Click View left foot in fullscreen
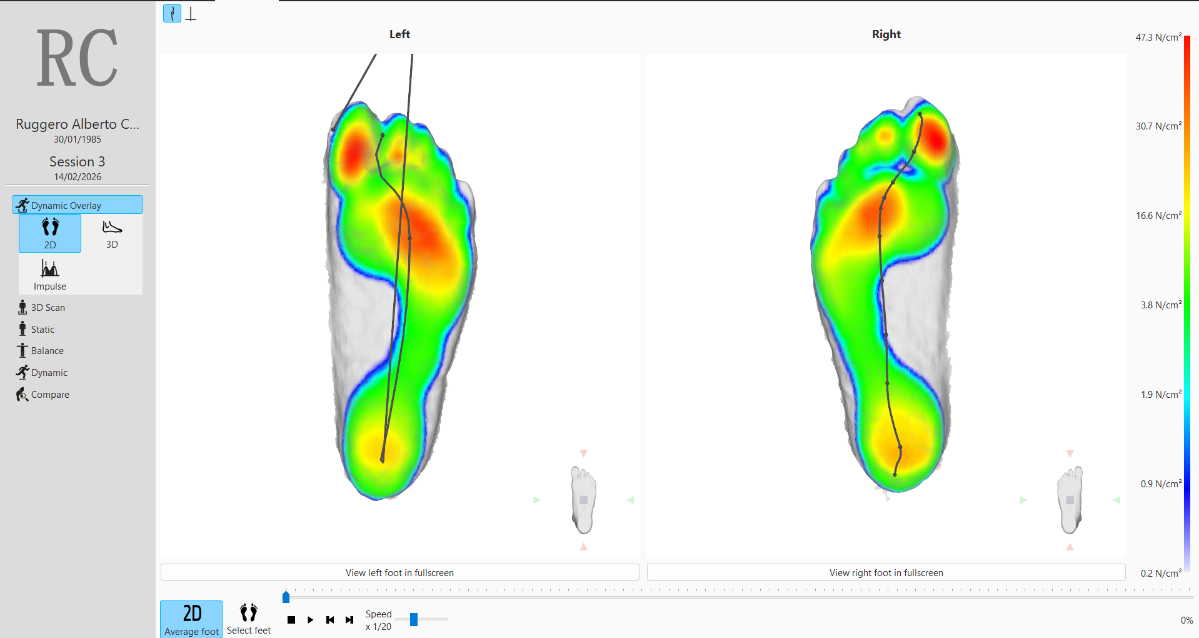Viewport: 1199px width, 638px height. [x=400, y=572]
